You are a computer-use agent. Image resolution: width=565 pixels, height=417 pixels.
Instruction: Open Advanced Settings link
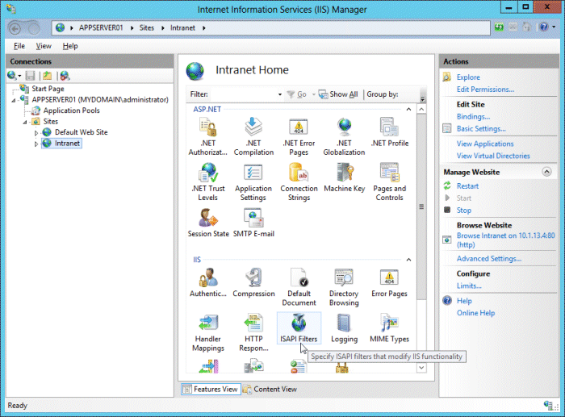[x=489, y=259]
